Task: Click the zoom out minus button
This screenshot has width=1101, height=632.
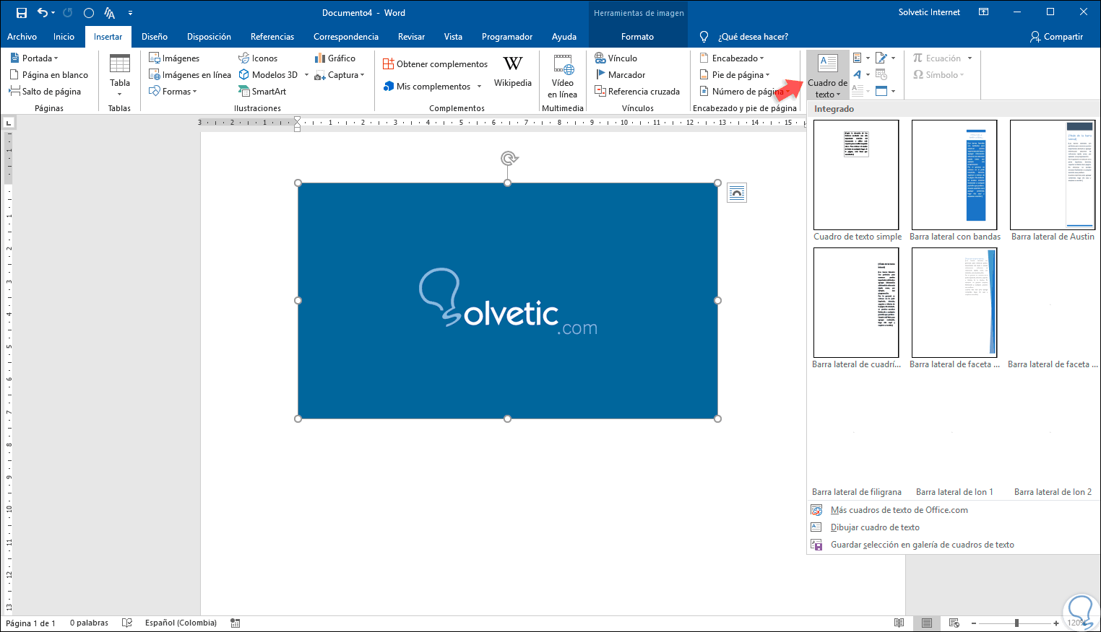Action: 974,623
